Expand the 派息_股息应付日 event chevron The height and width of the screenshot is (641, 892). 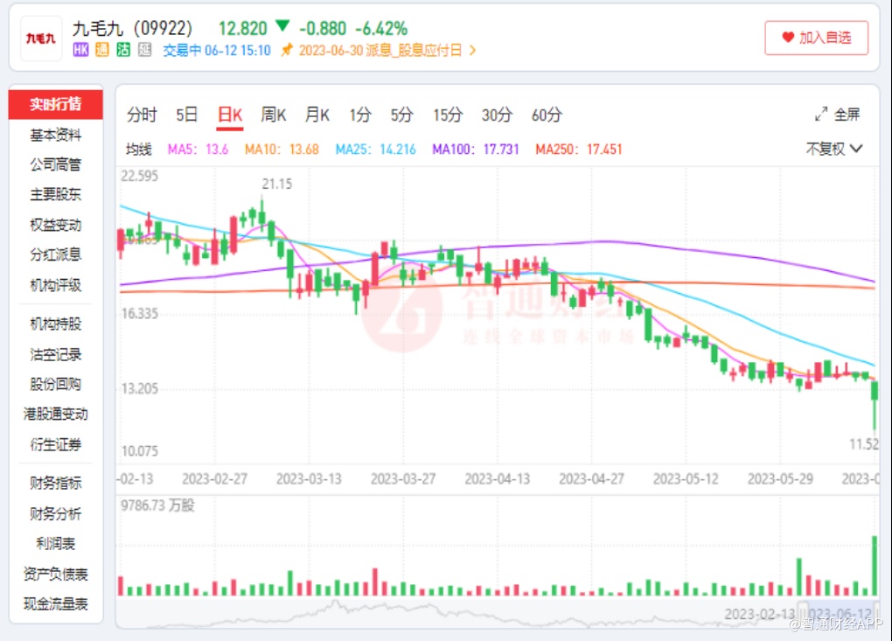click(473, 50)
